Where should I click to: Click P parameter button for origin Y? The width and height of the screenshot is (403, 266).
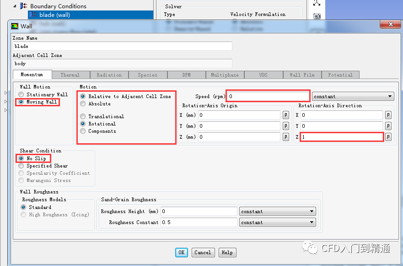(285, 126)
